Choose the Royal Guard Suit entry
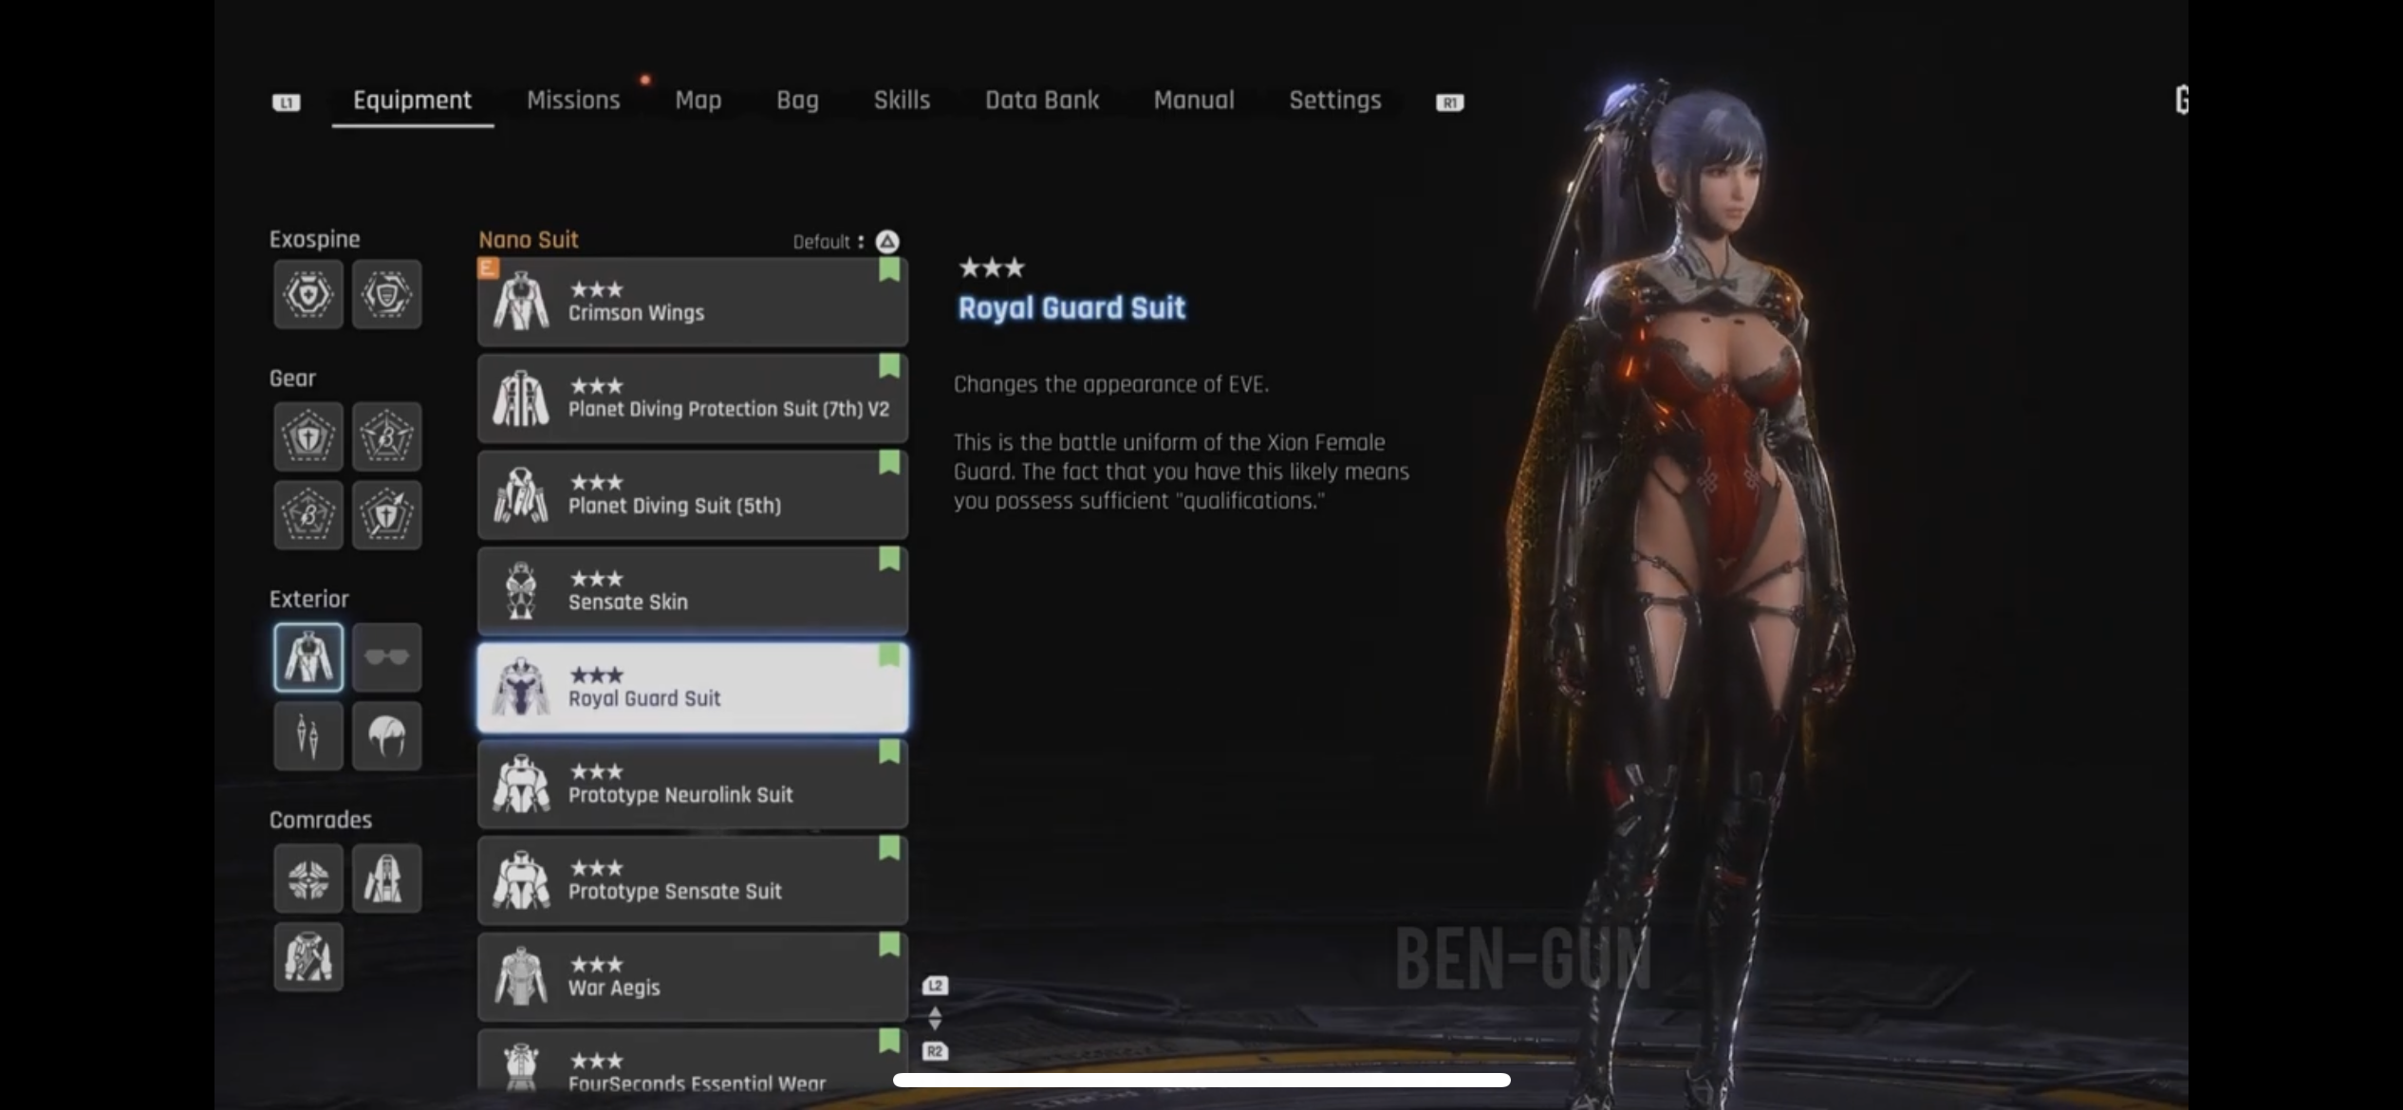This screenshot has width=2403, height=1110. (693, 688)
